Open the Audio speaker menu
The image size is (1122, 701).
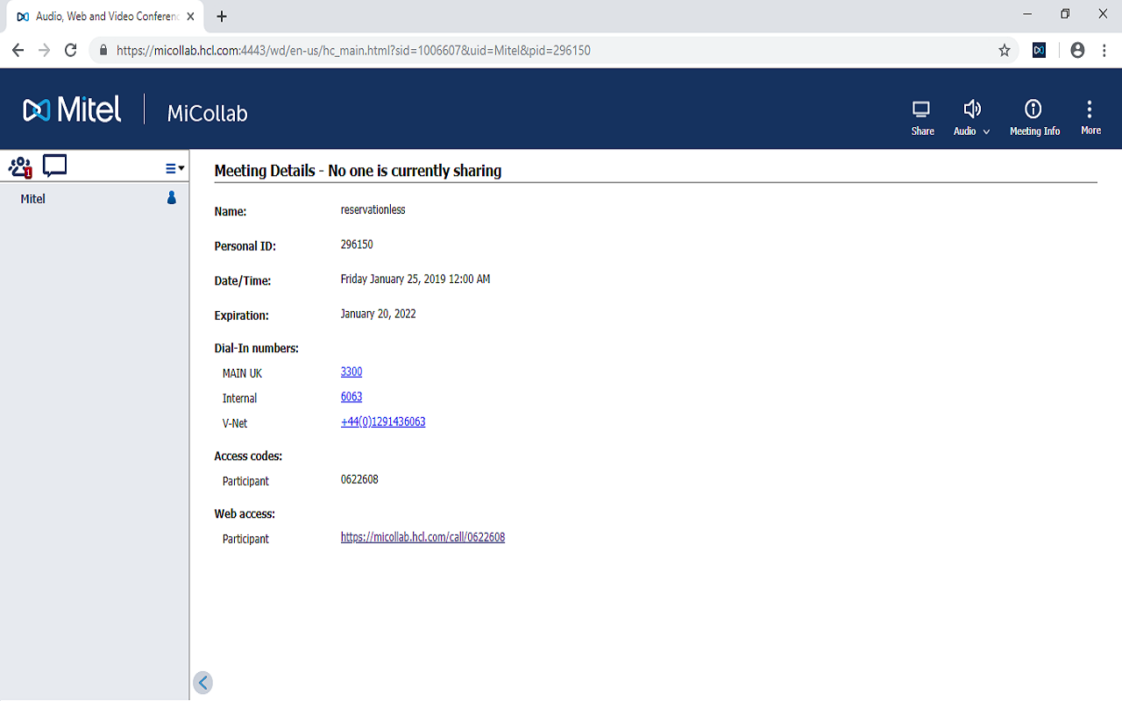(x=971, y=118)
